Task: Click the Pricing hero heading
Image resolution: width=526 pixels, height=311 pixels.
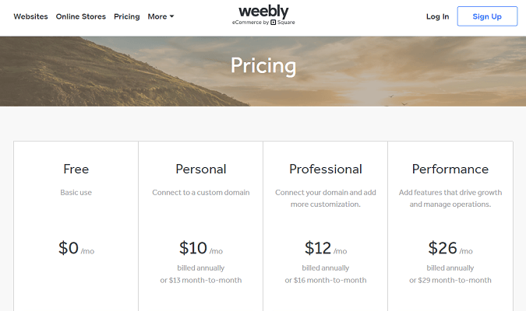Action: coord(263,65)
